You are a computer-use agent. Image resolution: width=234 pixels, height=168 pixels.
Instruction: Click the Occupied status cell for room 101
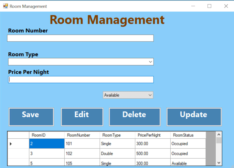tap(188, 144)
